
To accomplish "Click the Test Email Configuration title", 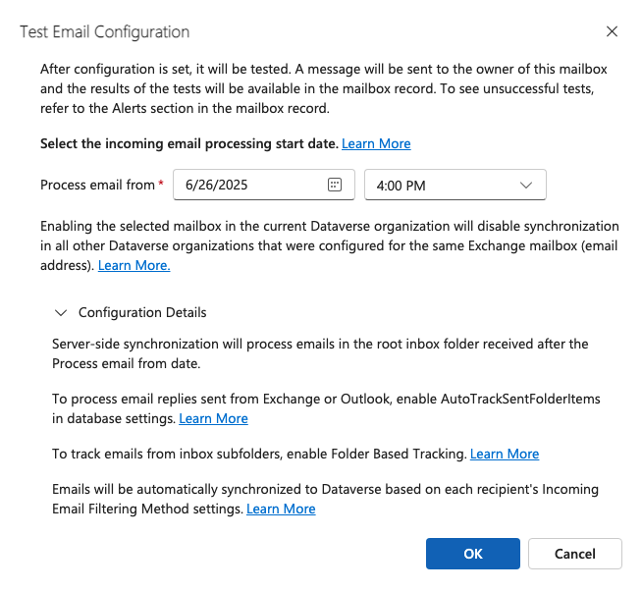I will click(x=105, y=31).
